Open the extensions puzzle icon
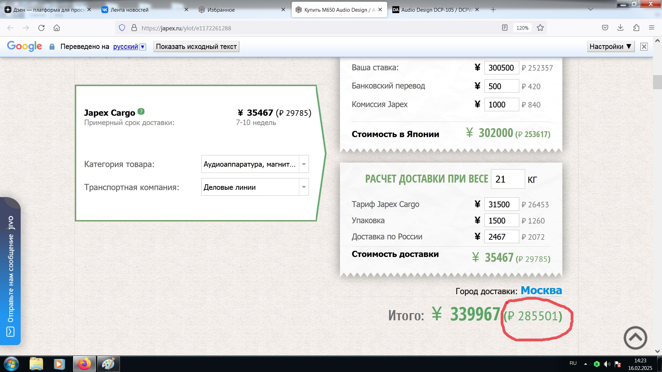Viewport: 662px width, 372px height. coord(636,28)
